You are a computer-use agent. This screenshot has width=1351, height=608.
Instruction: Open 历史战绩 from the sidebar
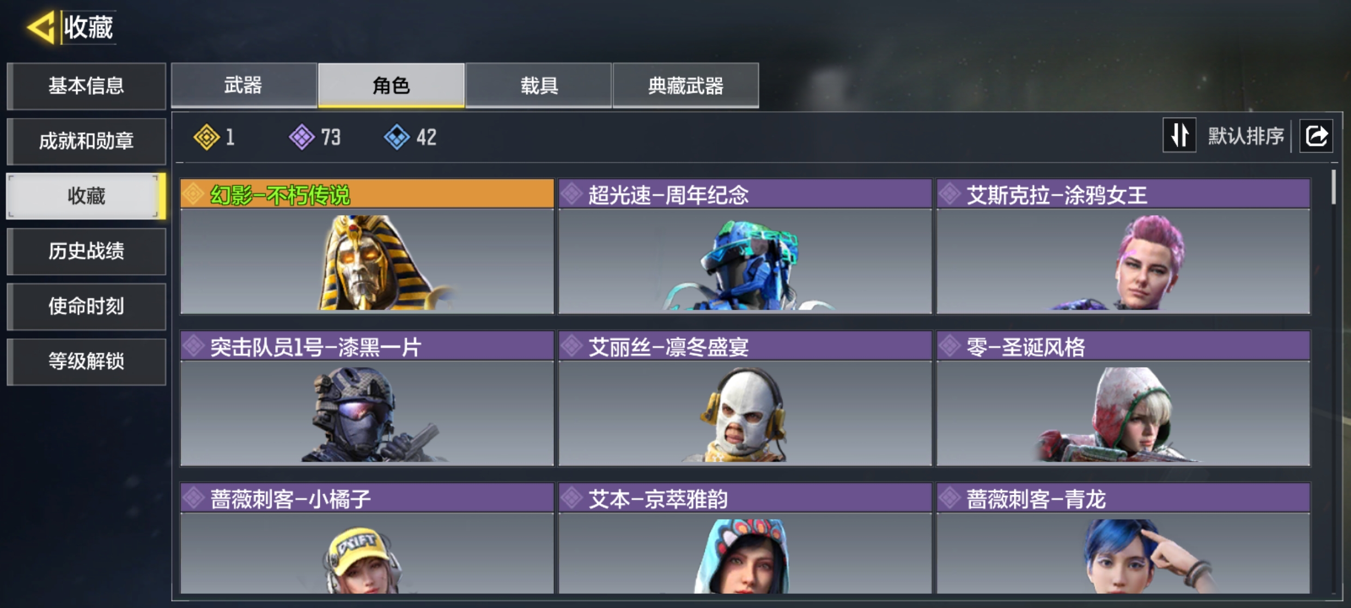86,251
